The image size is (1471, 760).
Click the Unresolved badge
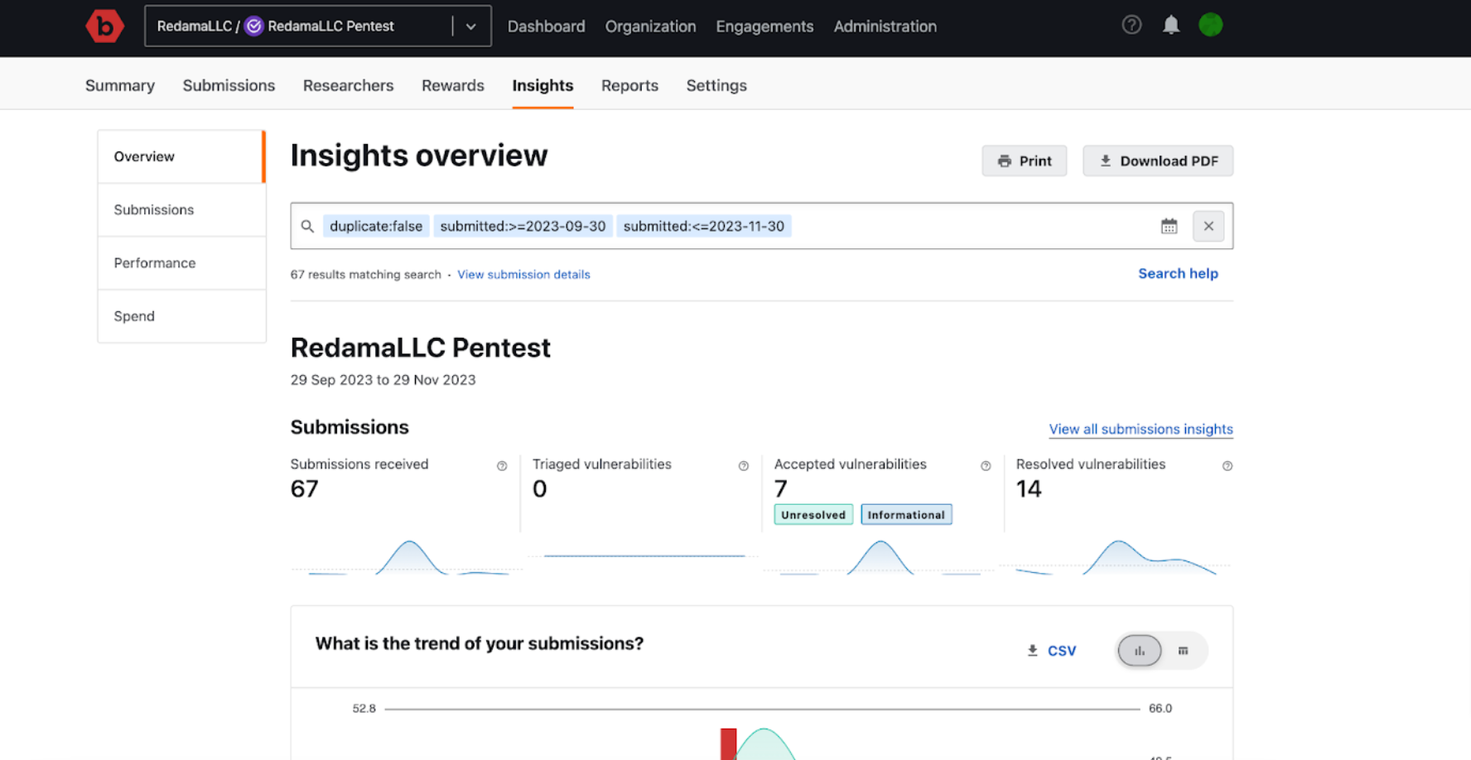tap(813, 515)
